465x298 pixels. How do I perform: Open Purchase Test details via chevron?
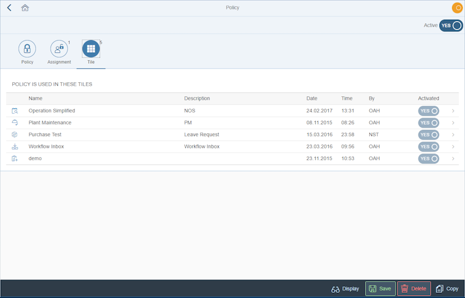click(x=453, y=135)
